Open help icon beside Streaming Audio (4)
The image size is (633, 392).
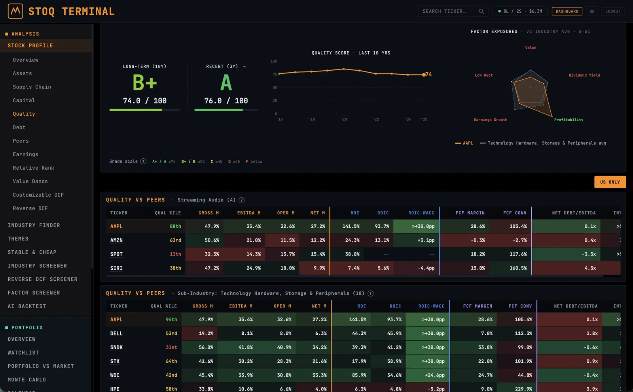click(242, 200)
